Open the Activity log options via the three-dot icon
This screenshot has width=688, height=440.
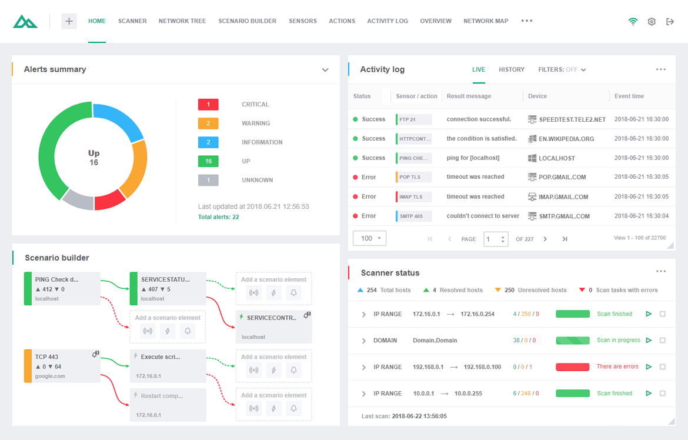(x=660, y=69)
